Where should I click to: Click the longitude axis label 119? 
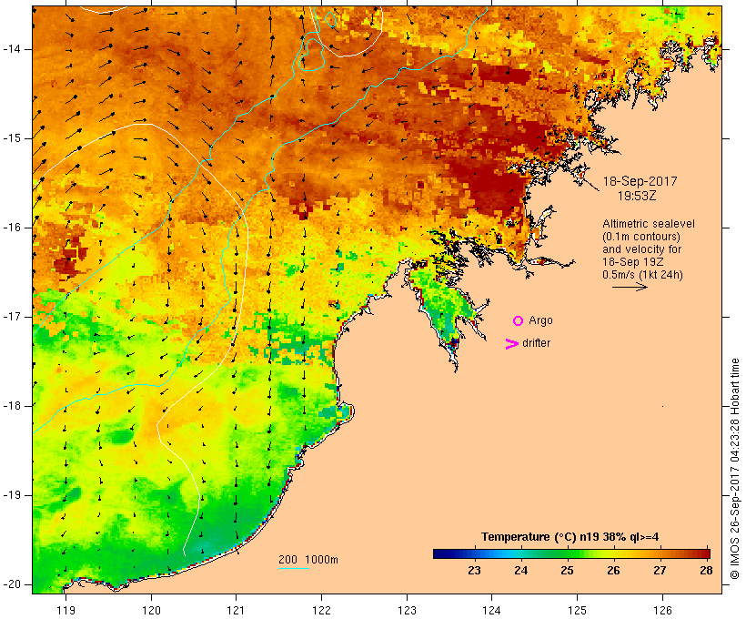pos(66,611)
